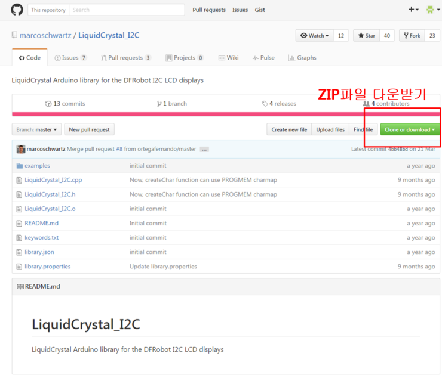442x378 pixels.
Task: Click the pink language bar
Action: [x=226, y=114]
